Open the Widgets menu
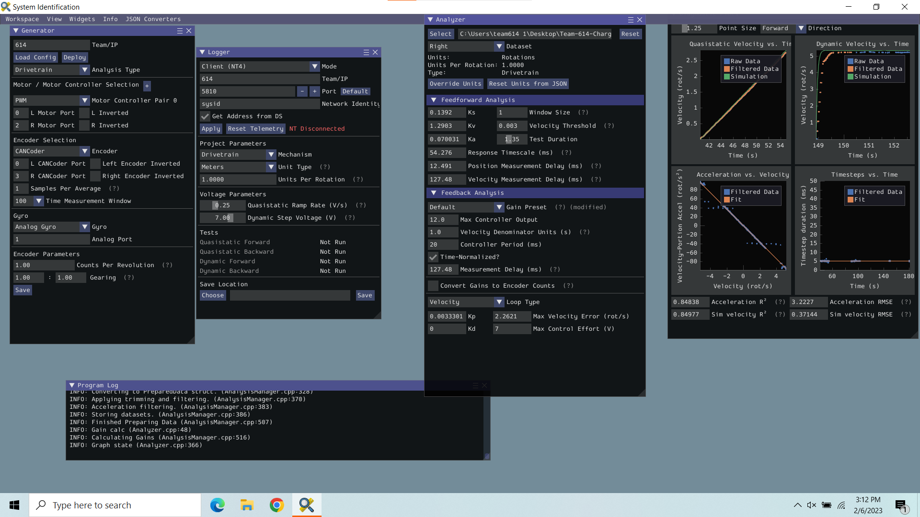 pos(81,19)
